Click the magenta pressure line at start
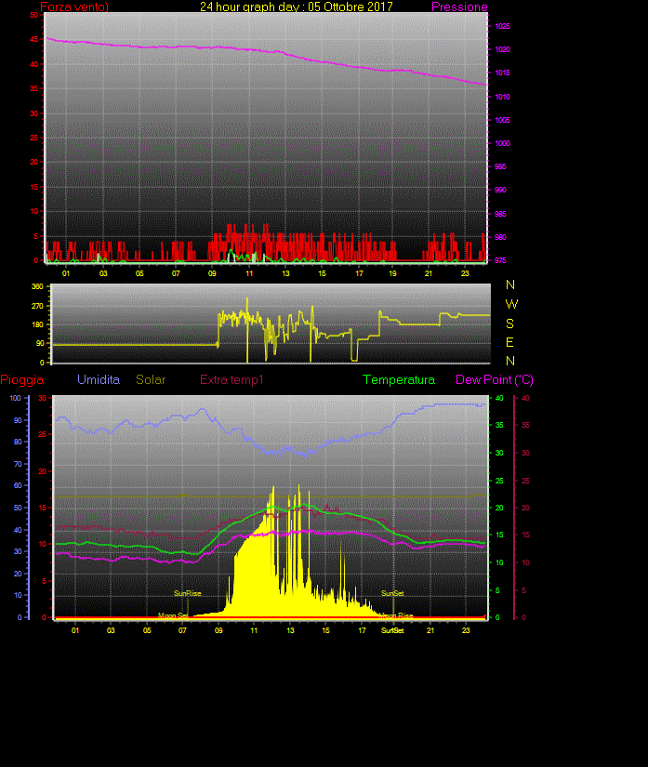This screenshot has height=767, width=648. pos(49,39)
